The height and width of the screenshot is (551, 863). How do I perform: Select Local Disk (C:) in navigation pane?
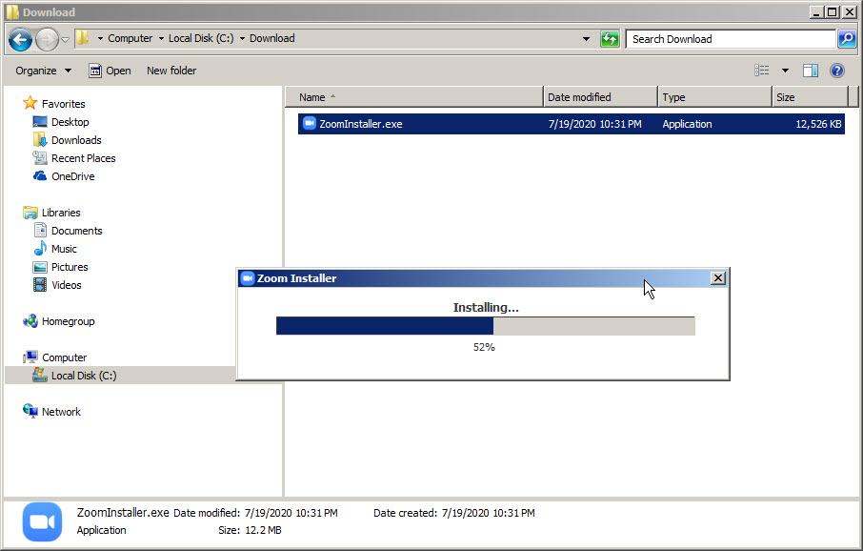(x=84, y=376)
